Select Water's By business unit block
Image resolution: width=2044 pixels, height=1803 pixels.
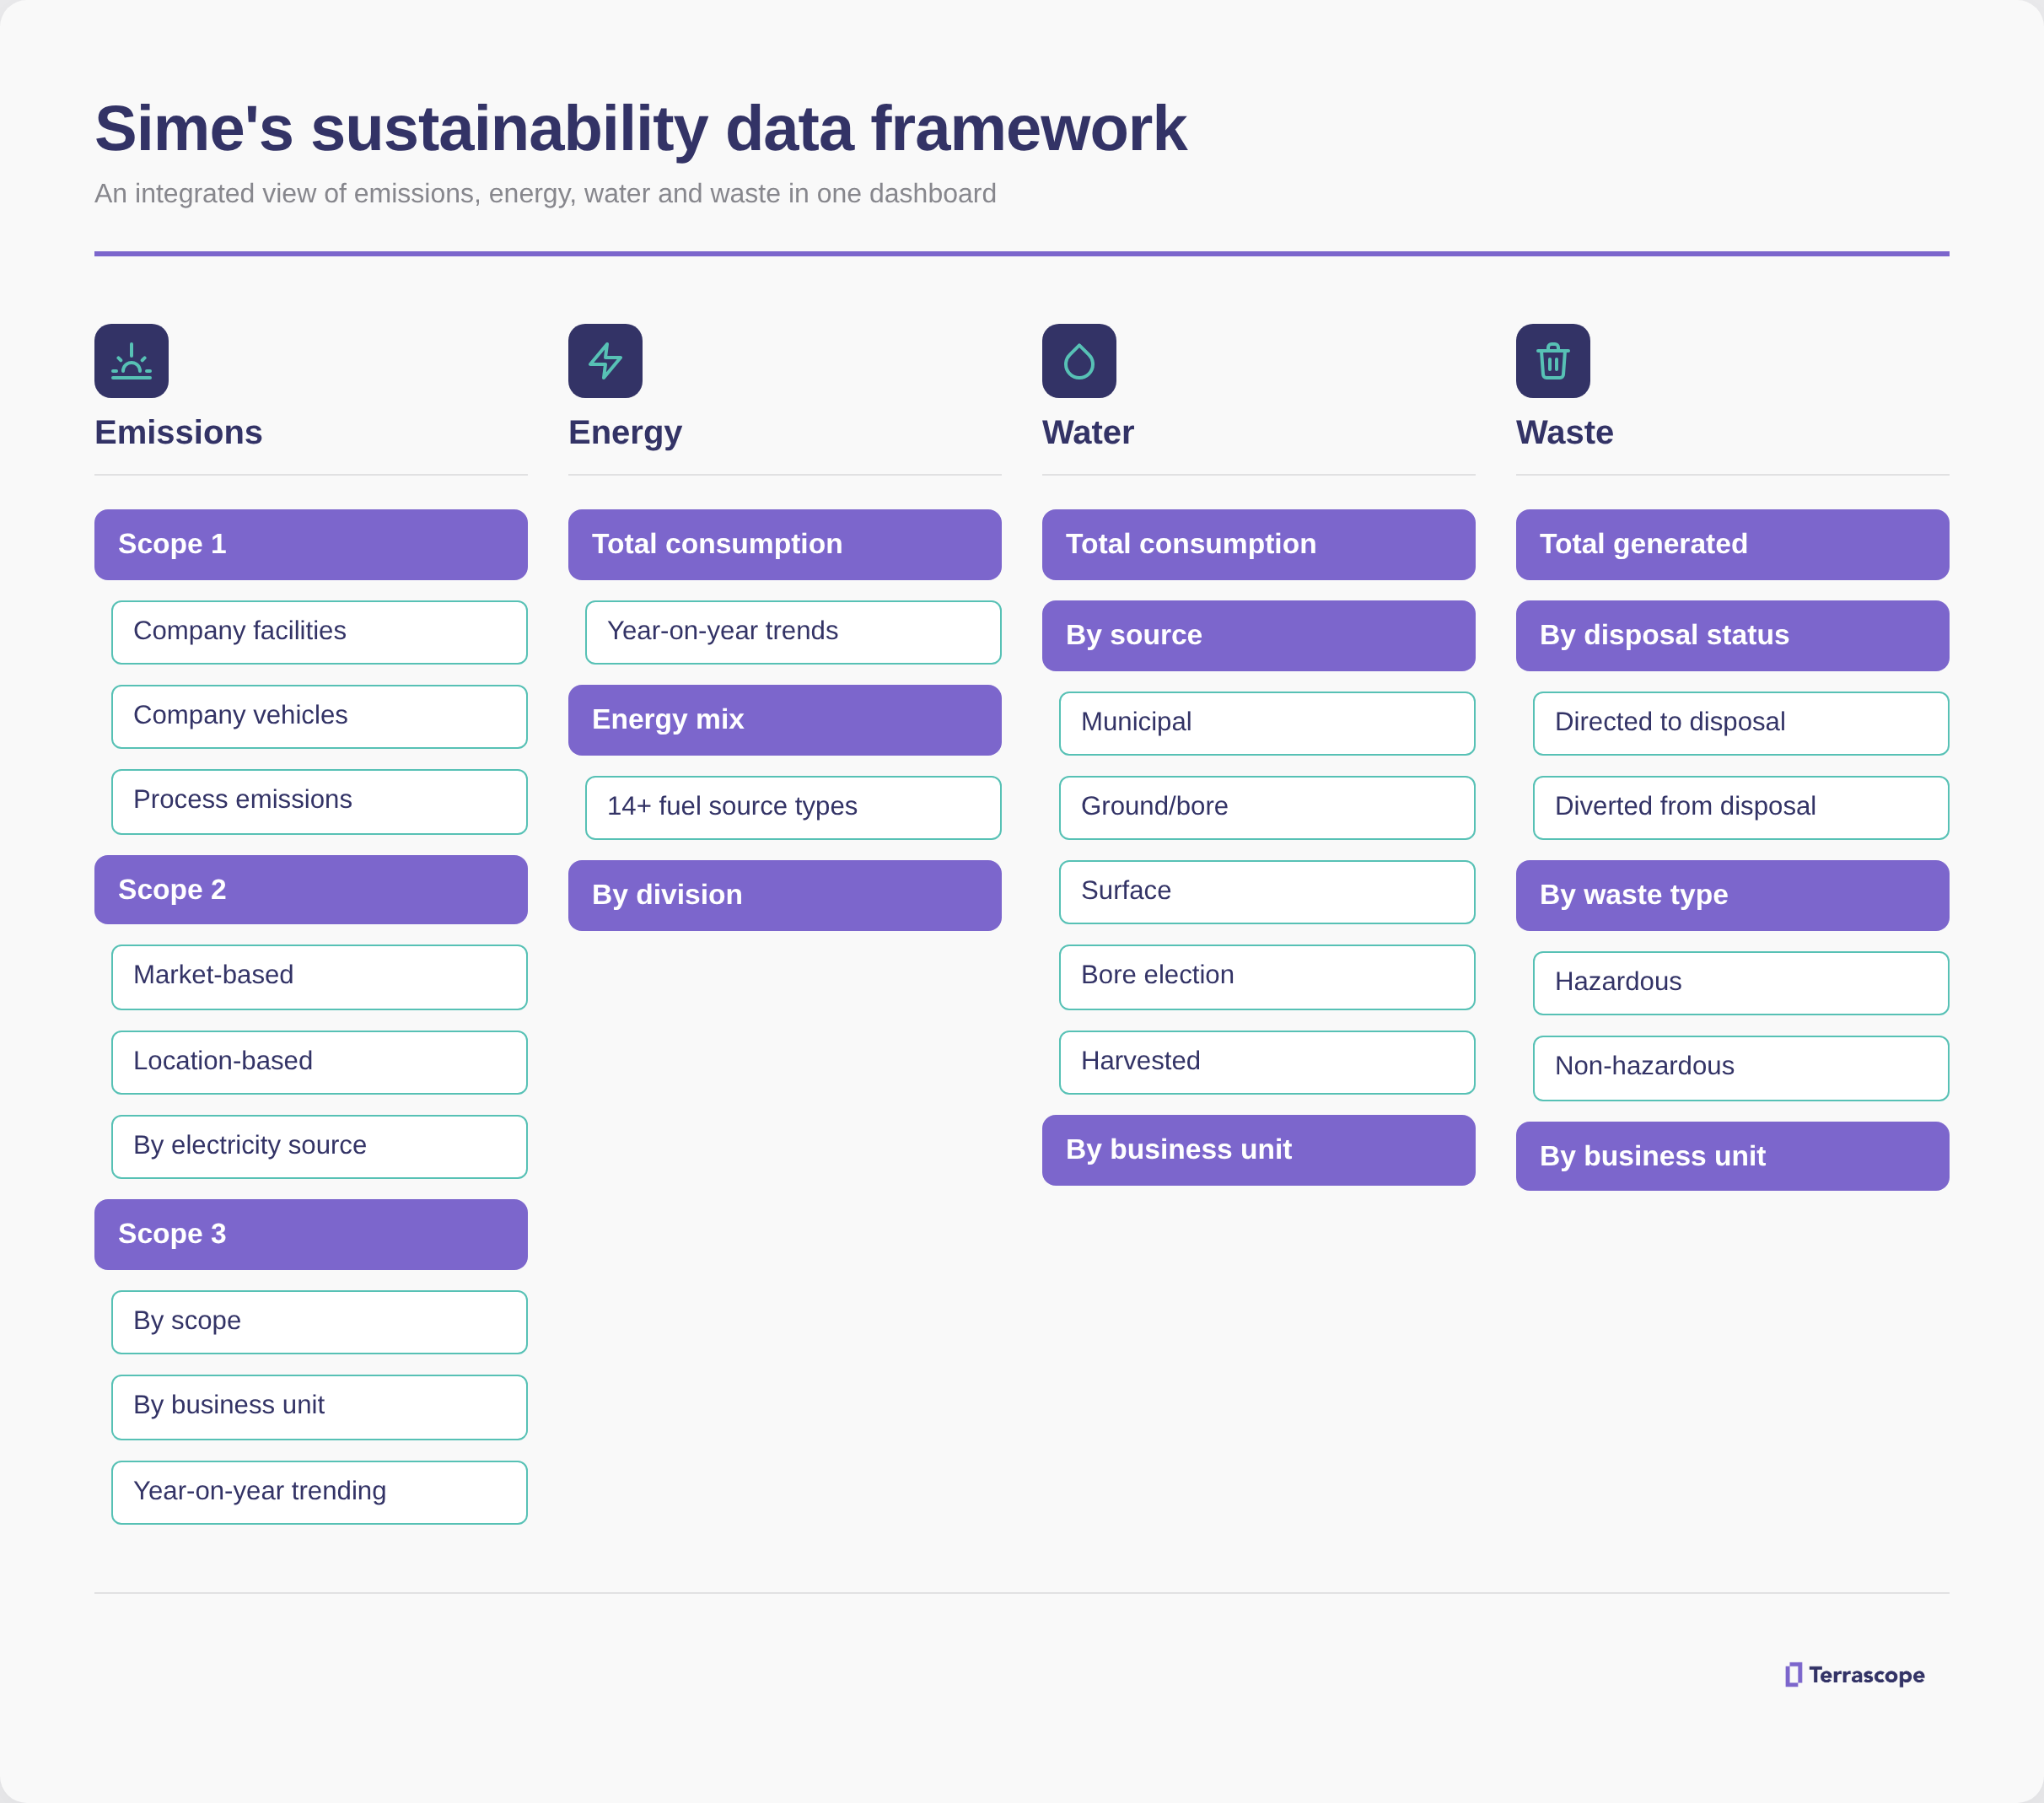[1258, 1150]
